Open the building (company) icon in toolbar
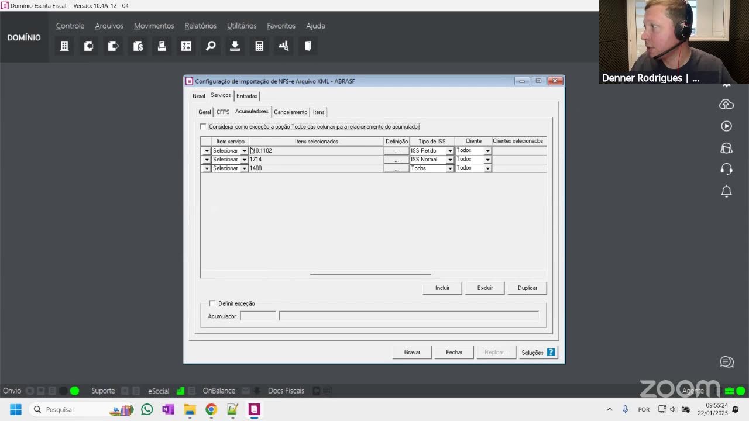Image resolution: width=749 pixels, height=421 pixels. (64, 46)
